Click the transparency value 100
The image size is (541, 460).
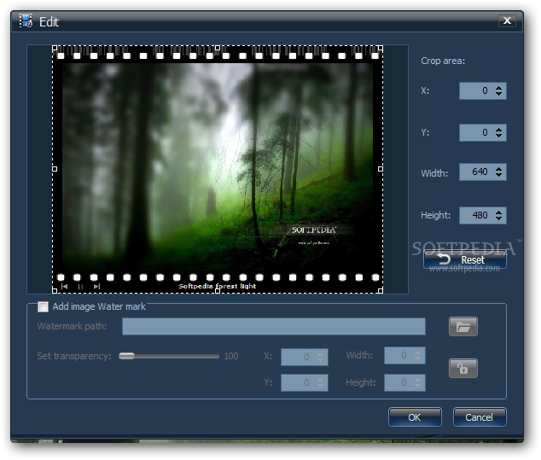click(x=231, y=356)
